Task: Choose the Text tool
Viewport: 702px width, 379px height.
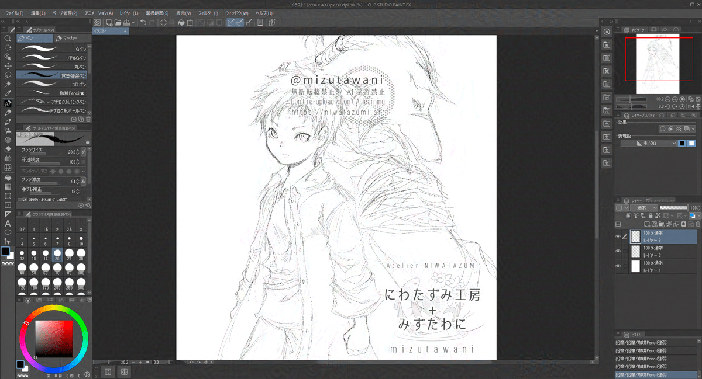Action: [x=8, y=223]
